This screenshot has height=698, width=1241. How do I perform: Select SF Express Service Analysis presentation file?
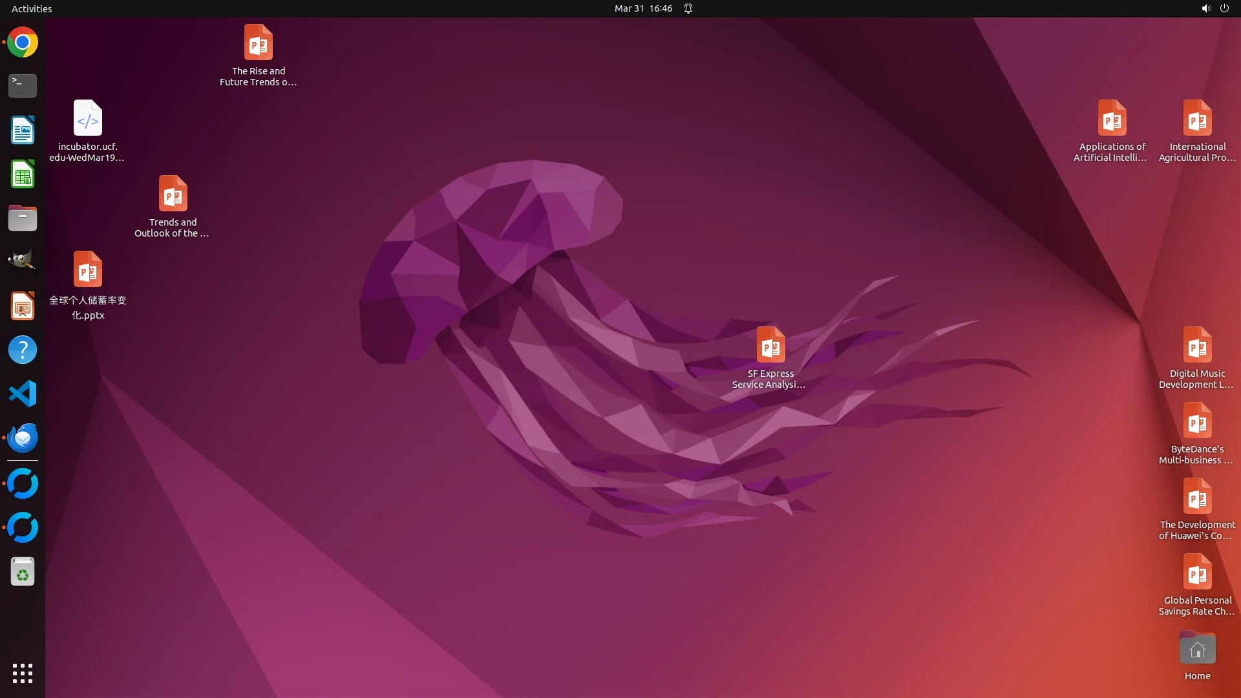[770, 345]
